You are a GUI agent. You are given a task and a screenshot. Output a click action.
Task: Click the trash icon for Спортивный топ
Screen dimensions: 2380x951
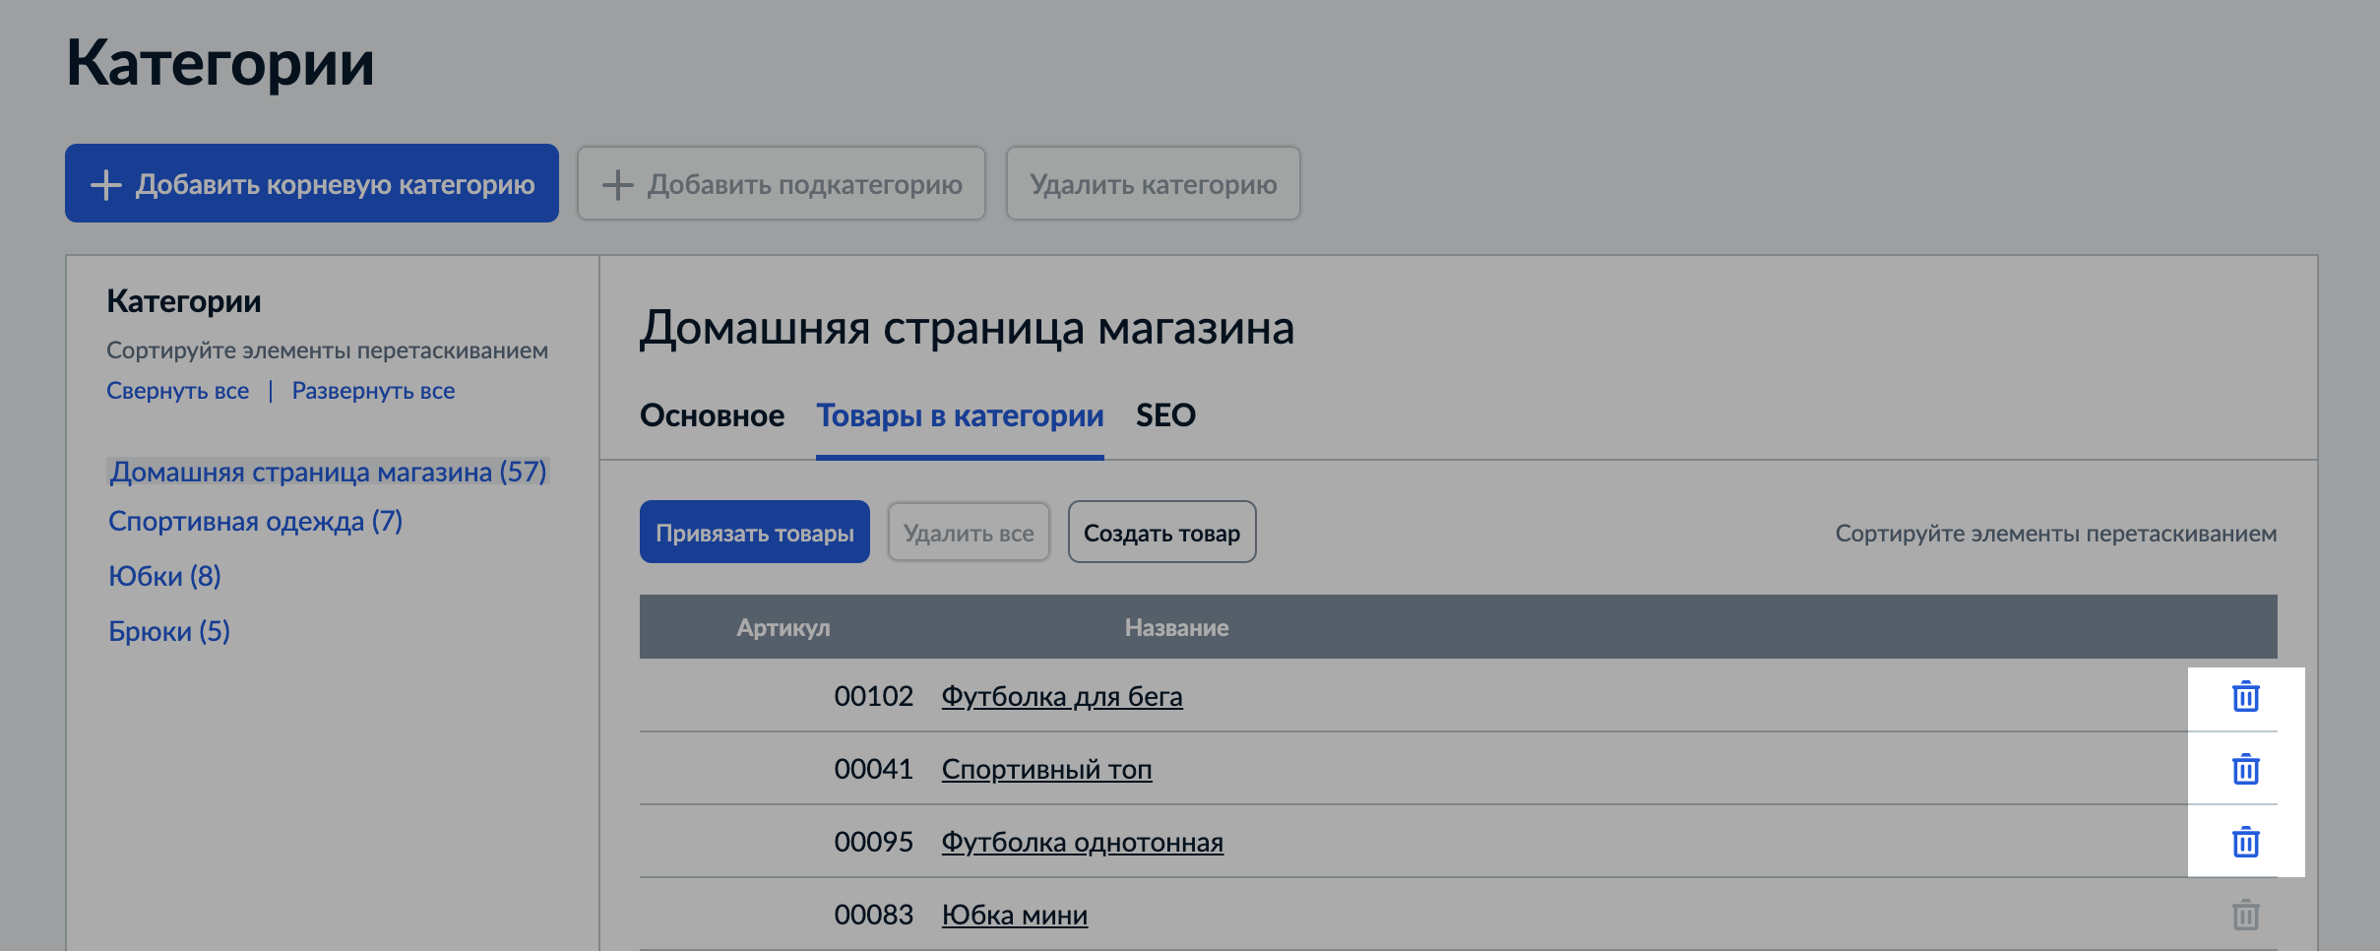2245,769
